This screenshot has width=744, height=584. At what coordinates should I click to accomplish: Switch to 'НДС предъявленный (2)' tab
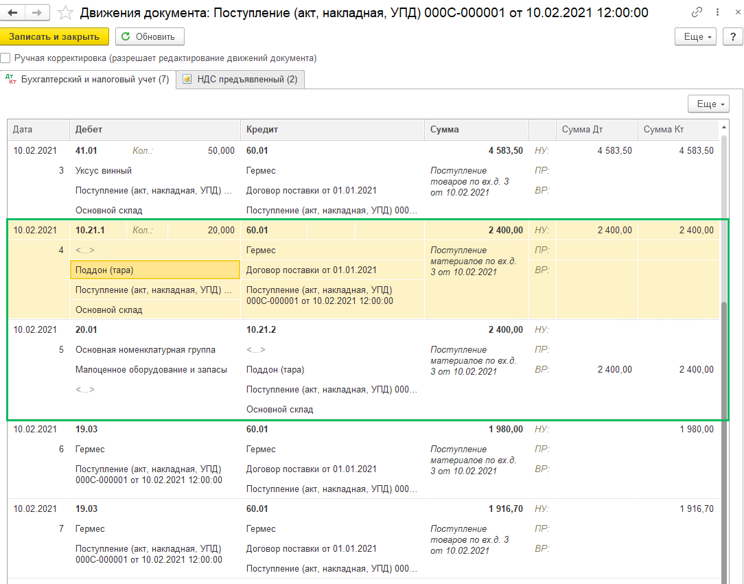coord(241,79)
